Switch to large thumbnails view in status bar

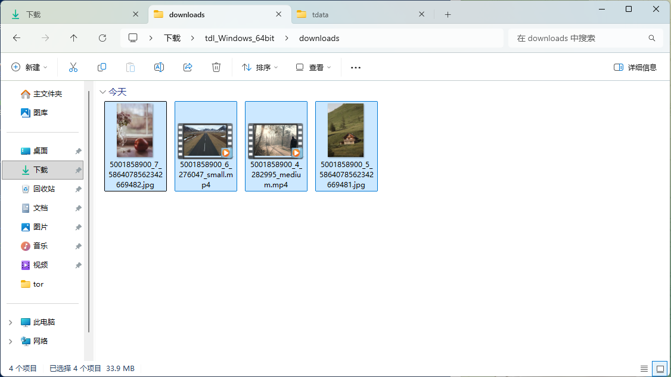pyautogui.click(x=660, y=369)
